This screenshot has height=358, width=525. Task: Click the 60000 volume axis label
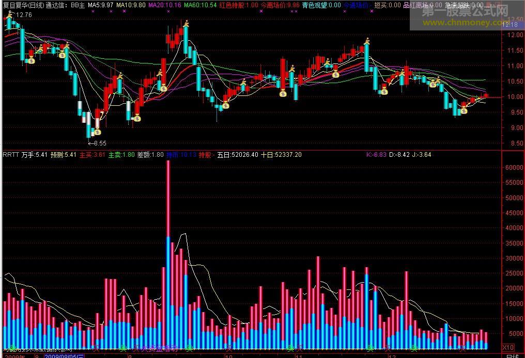click(x=514, y=168)
